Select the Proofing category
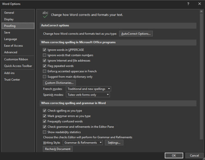 18,26
